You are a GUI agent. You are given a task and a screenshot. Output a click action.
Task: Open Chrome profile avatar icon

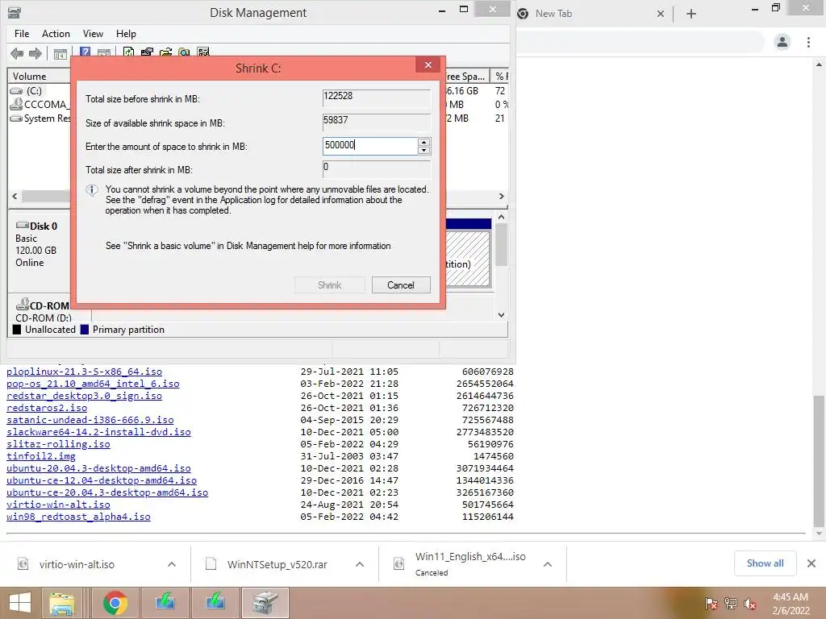(x=782, y=42)
